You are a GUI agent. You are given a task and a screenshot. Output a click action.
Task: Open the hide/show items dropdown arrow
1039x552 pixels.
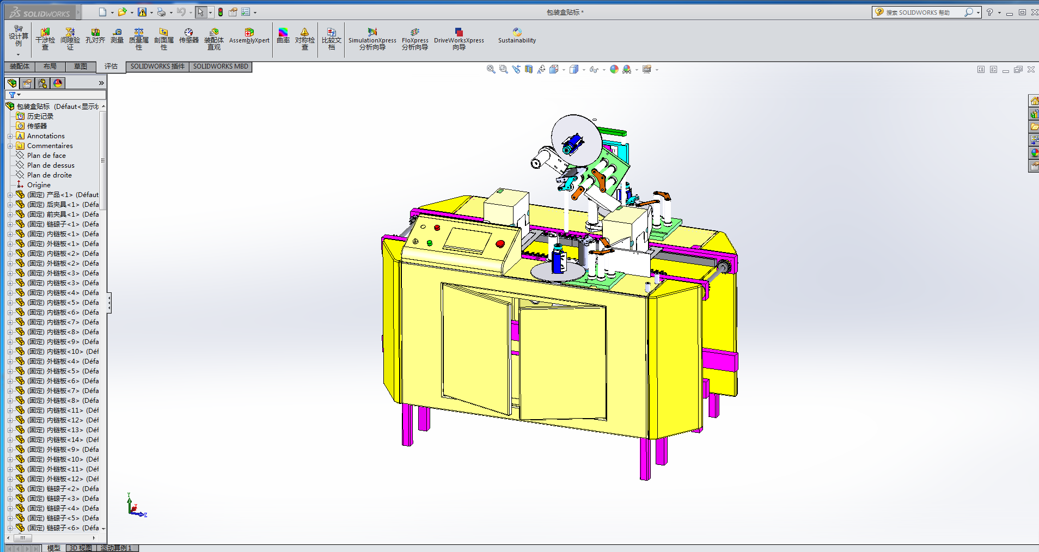point(604,70)
